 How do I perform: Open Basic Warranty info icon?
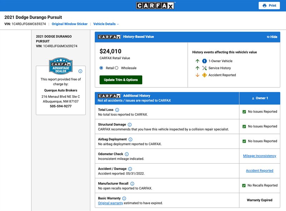point(124,199)
